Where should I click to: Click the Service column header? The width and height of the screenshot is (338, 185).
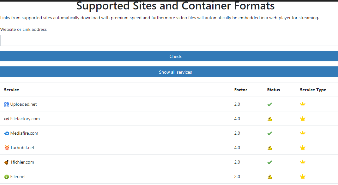11,90
